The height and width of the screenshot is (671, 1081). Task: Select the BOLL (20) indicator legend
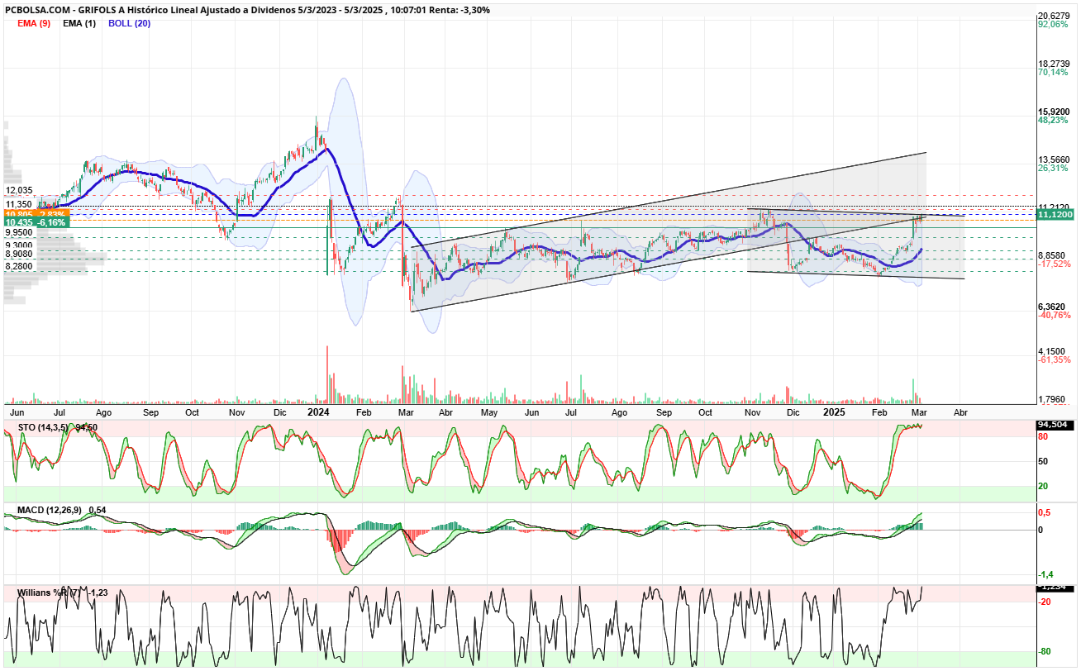pos(130,23)
